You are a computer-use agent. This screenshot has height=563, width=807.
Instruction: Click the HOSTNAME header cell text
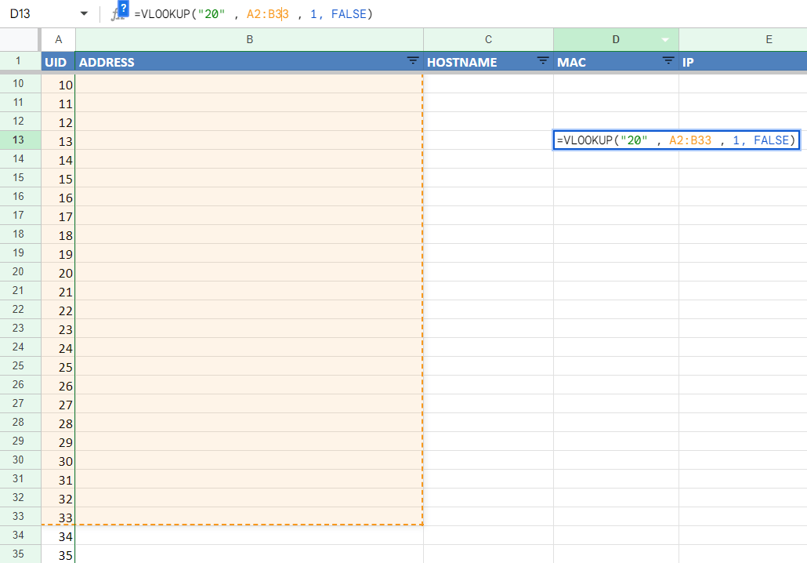click(x=461, y=62)
